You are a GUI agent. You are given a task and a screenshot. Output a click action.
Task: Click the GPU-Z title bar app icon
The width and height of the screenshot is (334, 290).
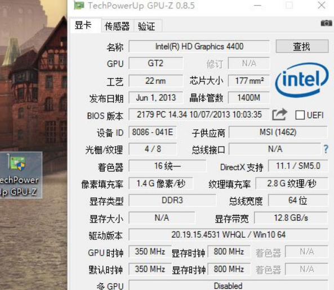pyautogui.click(x=79, y=6)
